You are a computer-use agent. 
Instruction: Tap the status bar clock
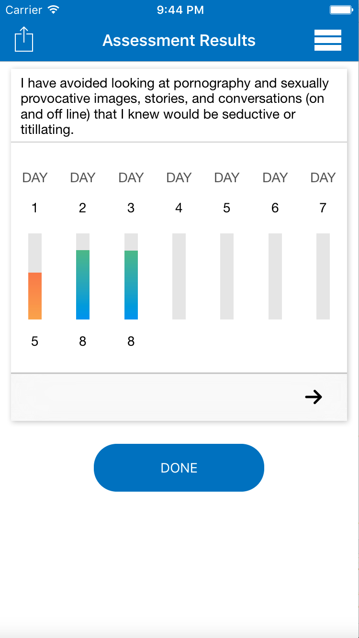pyautogui.click(x=180, y=10)
